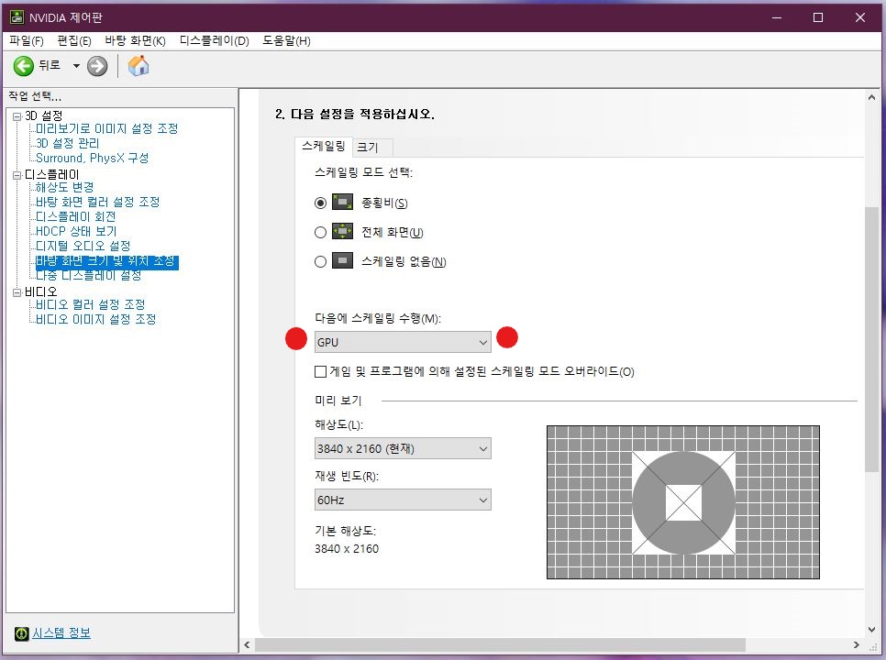The height and width of the screenshot is (660, 886).
Task: Open 다중 디스플레이 설정 page
Action: click(x=89, y=276)
